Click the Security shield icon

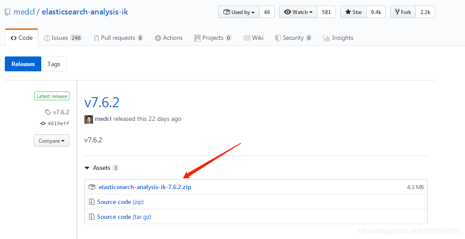pyautogui.click(x=278, y=38)
